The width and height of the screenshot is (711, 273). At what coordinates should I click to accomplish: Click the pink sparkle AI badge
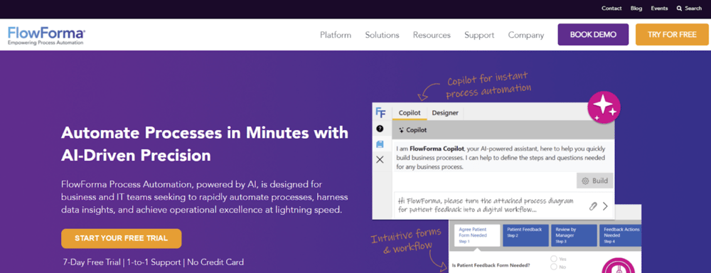click(604, 107)
